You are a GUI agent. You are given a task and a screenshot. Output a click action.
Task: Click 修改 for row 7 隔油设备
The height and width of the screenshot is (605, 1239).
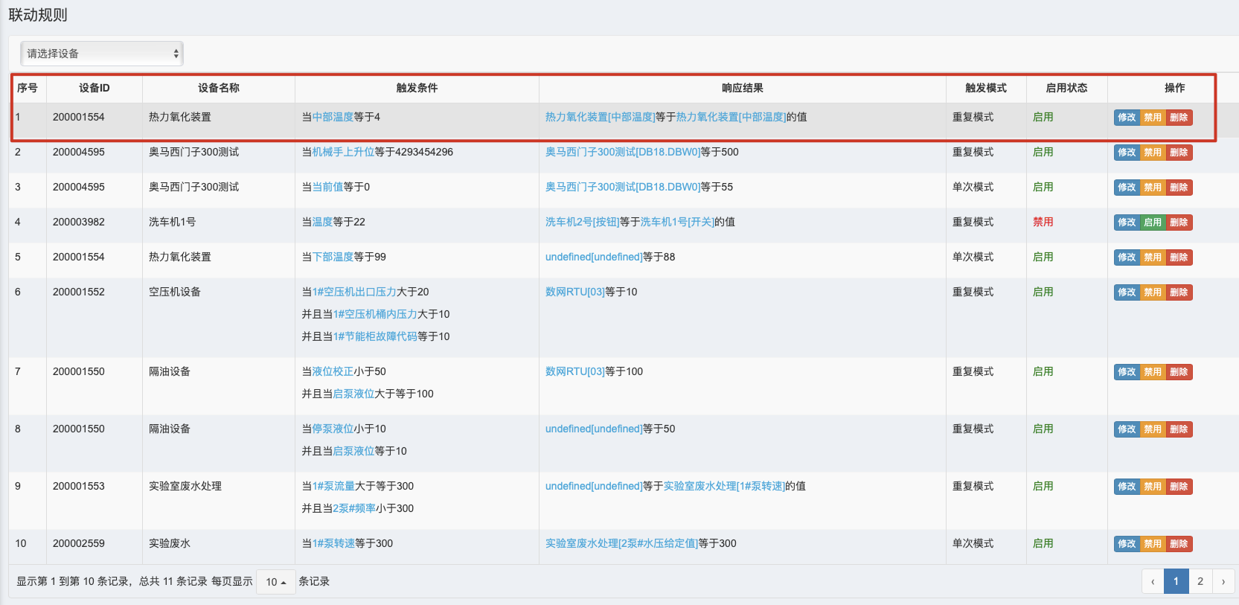click(1127, 372)
